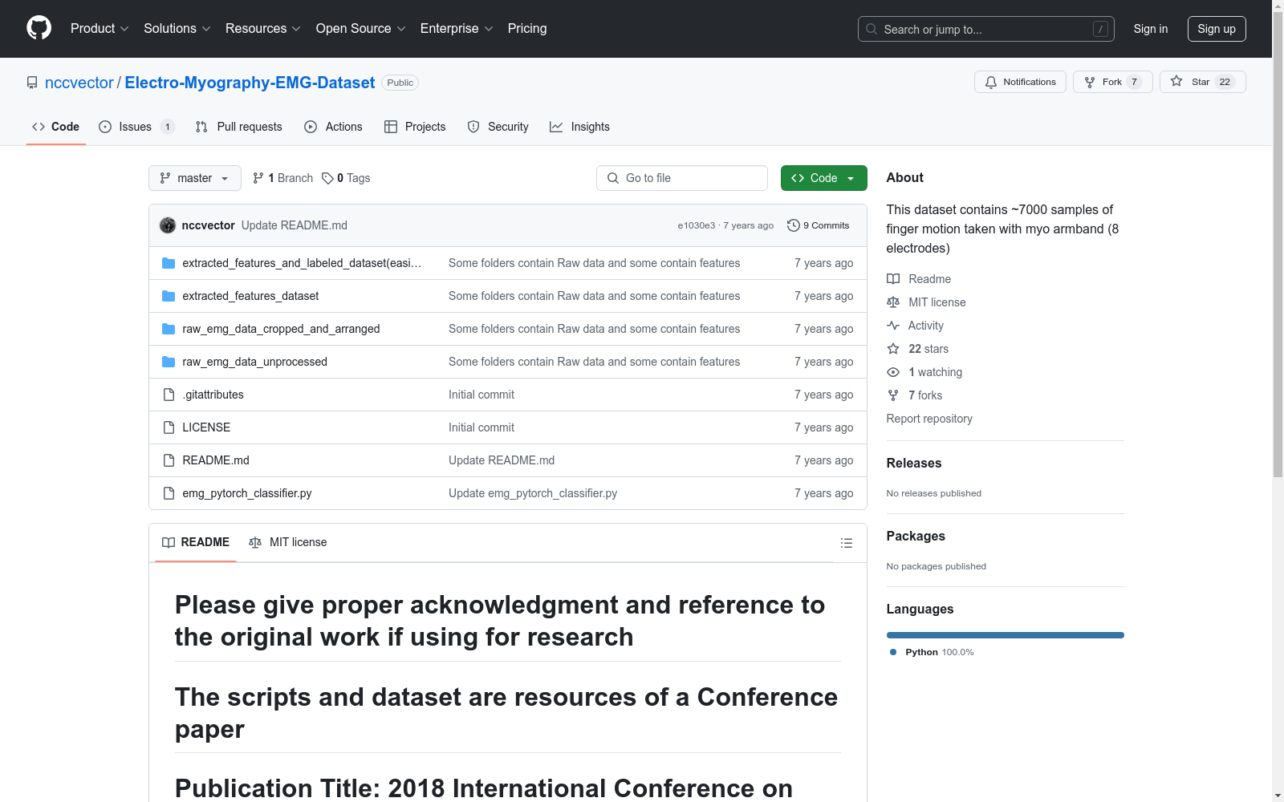Focus the Search or jump to field
This screenshot has height=802, width=1284.
[x=986, y=29]
